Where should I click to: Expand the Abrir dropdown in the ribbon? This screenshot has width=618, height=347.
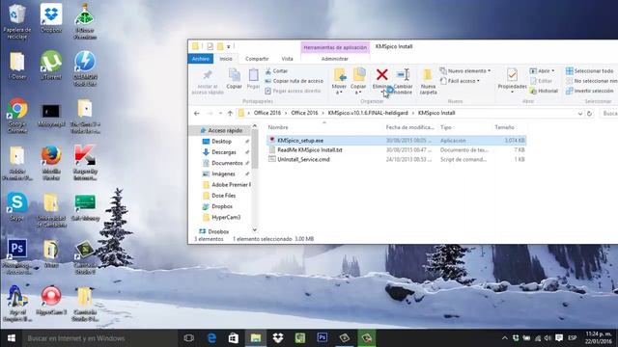[x=543, y=71]
